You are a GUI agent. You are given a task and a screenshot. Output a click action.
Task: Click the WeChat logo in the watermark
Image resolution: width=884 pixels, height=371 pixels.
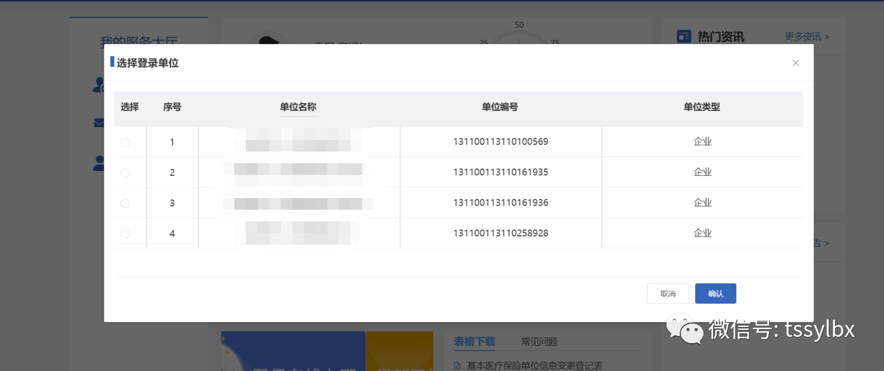[x=684, y=329]
